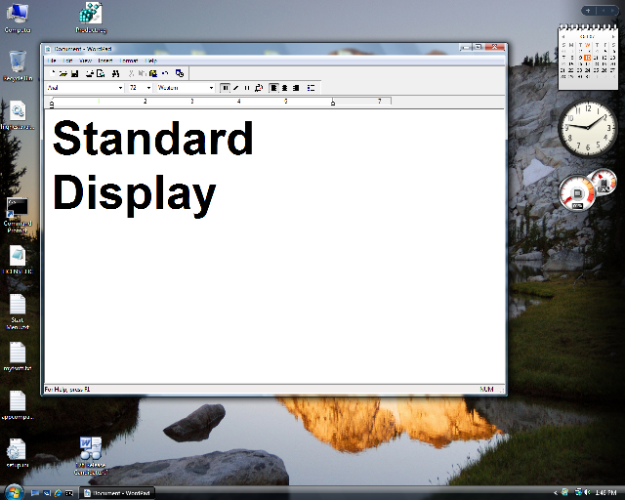625x500 pixels.
Task: Click the Save icon in WordPad toolbar
Action: 74,73
